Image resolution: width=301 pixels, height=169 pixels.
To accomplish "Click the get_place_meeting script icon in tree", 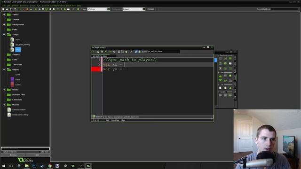I will click(12, 45).
